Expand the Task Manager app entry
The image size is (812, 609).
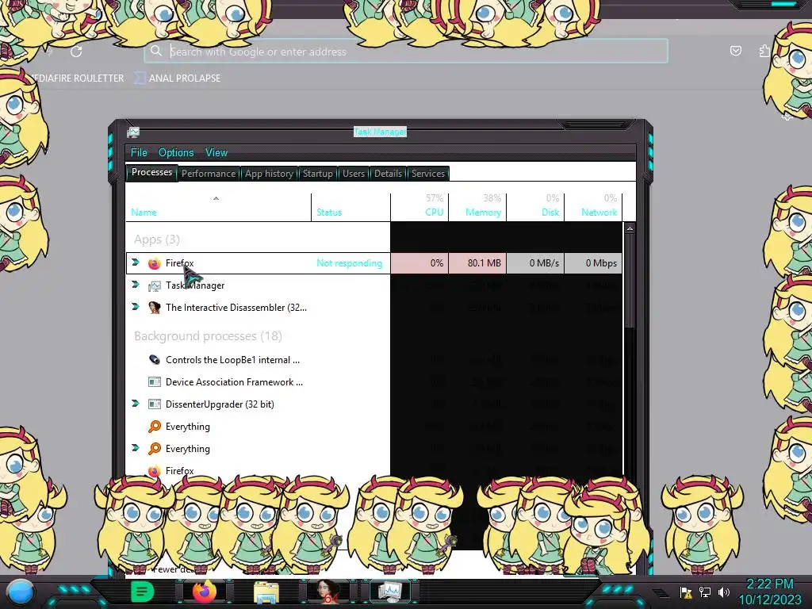point(136,285)
